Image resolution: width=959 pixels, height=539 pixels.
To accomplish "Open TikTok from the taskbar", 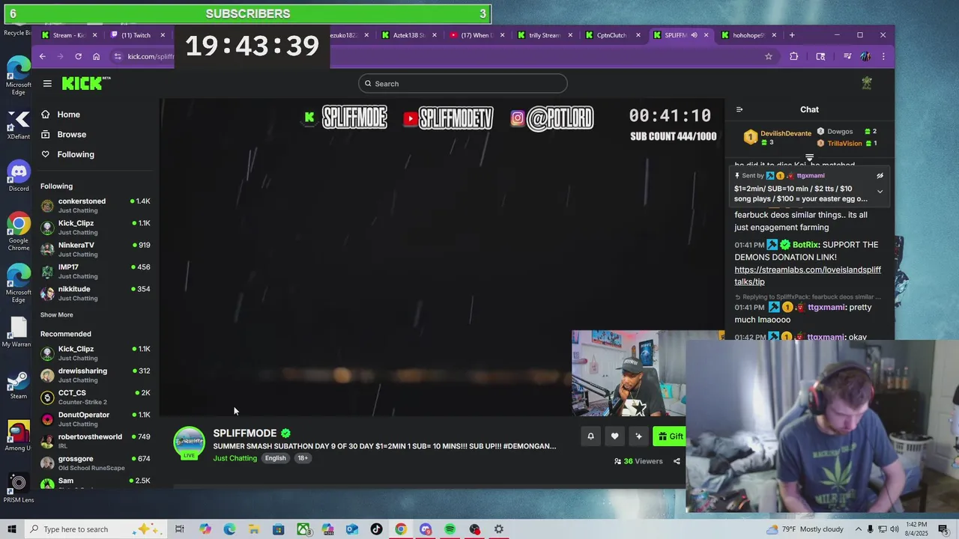I will pos(376,529).
